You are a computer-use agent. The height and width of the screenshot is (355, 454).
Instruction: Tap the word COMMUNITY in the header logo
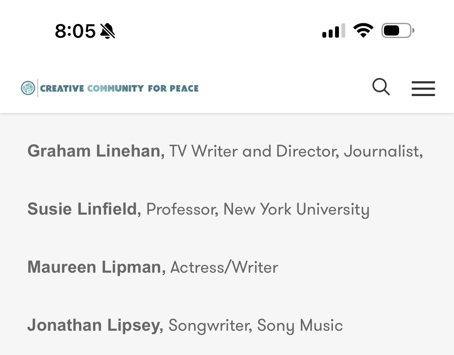[x=115, y=88]
